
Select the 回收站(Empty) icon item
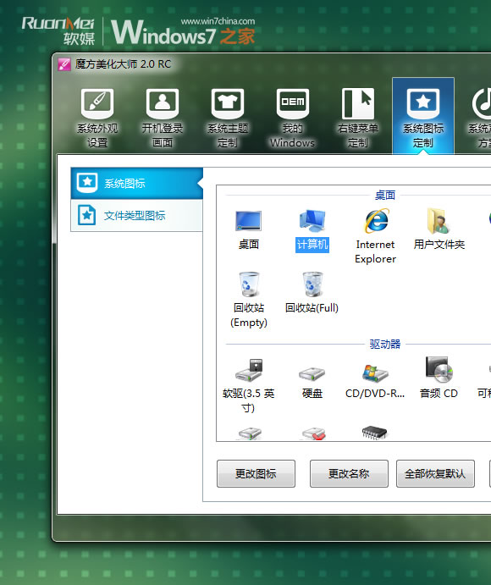[x=249, y=300]
